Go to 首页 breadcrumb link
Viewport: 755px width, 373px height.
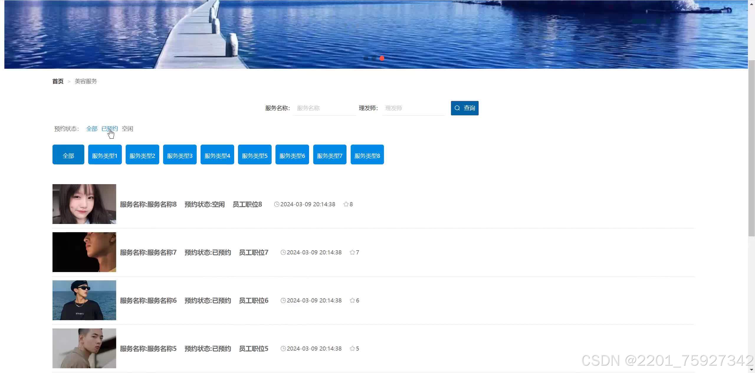tap(58, 81)
